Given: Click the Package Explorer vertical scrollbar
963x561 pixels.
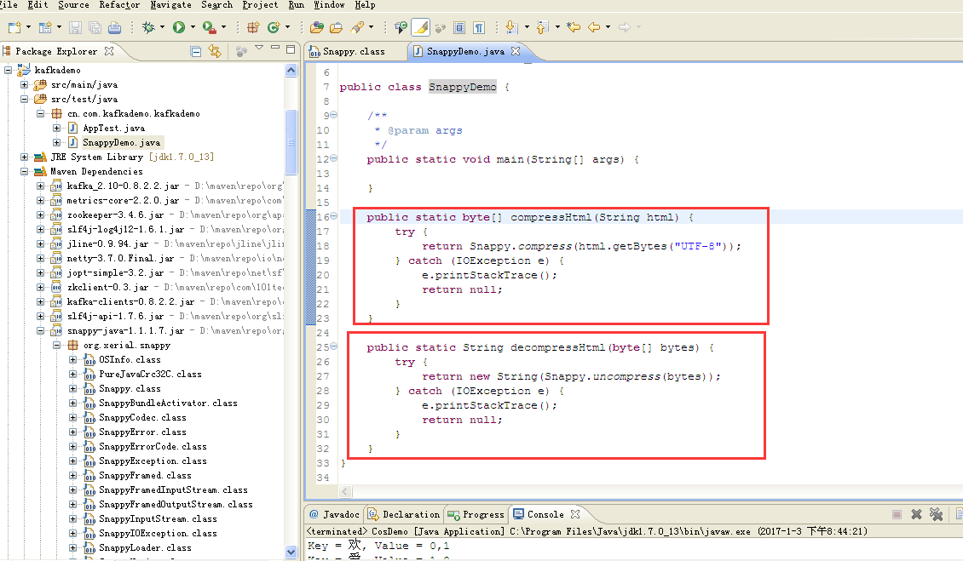Looking at the screenshot, I should 291,140.
